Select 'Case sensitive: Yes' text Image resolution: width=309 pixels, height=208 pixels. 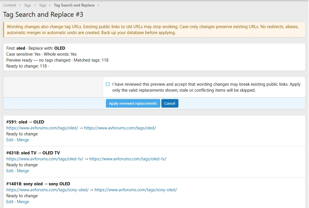(x=23, y=54)
